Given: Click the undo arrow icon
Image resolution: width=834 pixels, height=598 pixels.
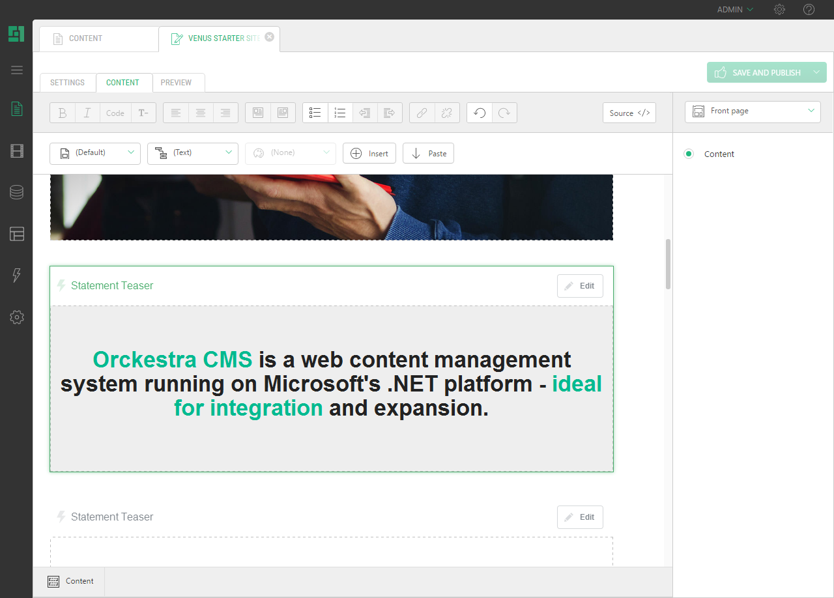Looking at the screenshot, I should [480, 113].
